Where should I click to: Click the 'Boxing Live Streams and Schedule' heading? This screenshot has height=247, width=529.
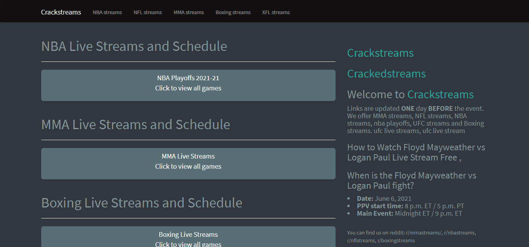pos(142,203)
